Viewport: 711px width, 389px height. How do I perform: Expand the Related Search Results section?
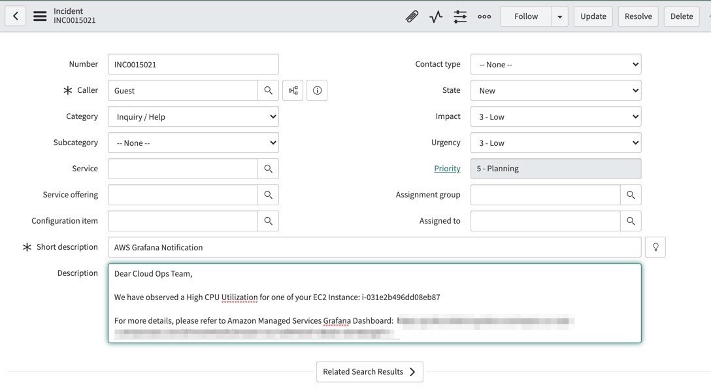370,372
